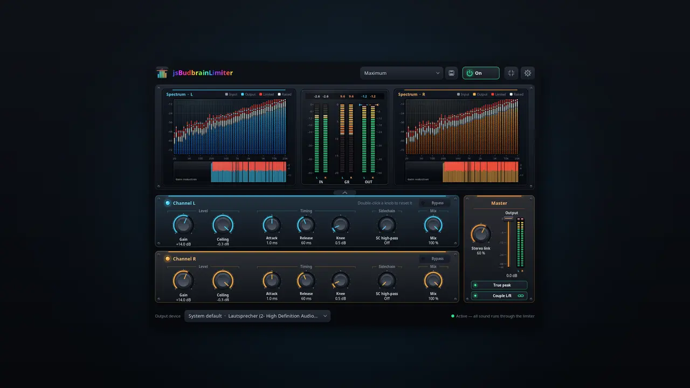Click the Channel L Ceiling knob
Viewport: 690px width, 388px height.
coord(223,224)
